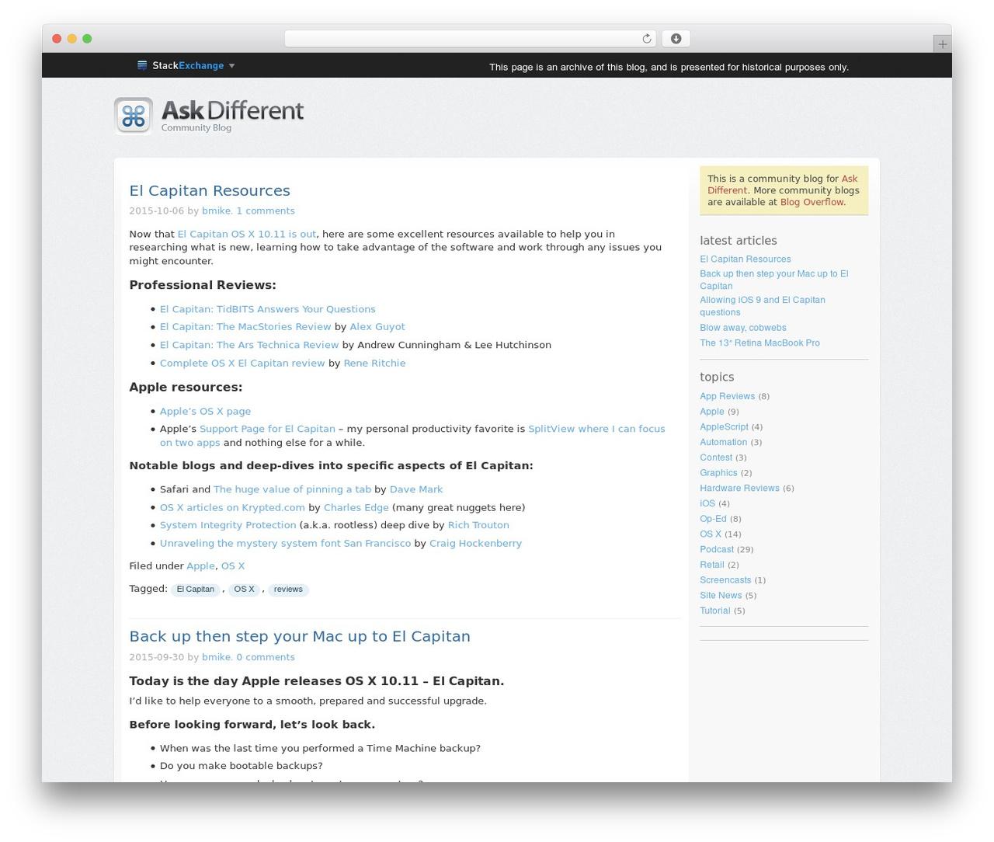Open System Integrity Protection link
The height and width of the screenshot is (842, 994).
tap(228, 525)
